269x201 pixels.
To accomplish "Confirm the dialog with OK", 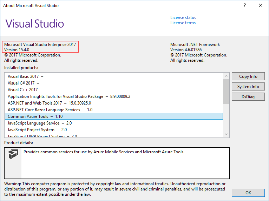I will pyautogui.click(x=248, y=193).
